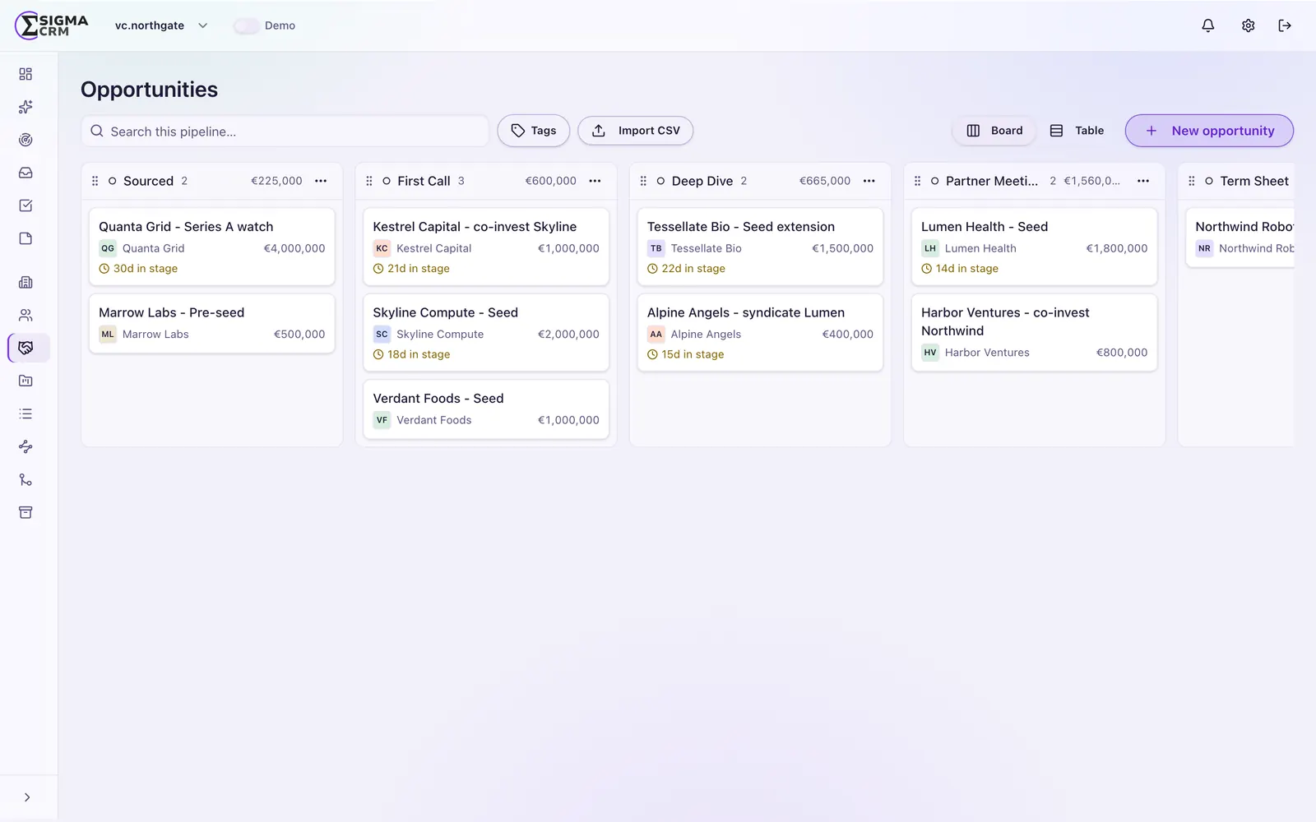Switch to Board view
Viewport: 1316px width, 822px height.
(x=994, y=131)
